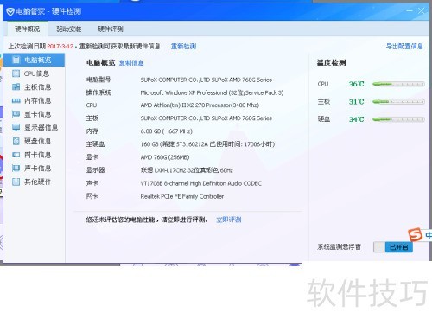Select the 内存信息 label in sidebar
Image resolution: width=432 pixels, height=325 pixels.
(x=37, y=100)
